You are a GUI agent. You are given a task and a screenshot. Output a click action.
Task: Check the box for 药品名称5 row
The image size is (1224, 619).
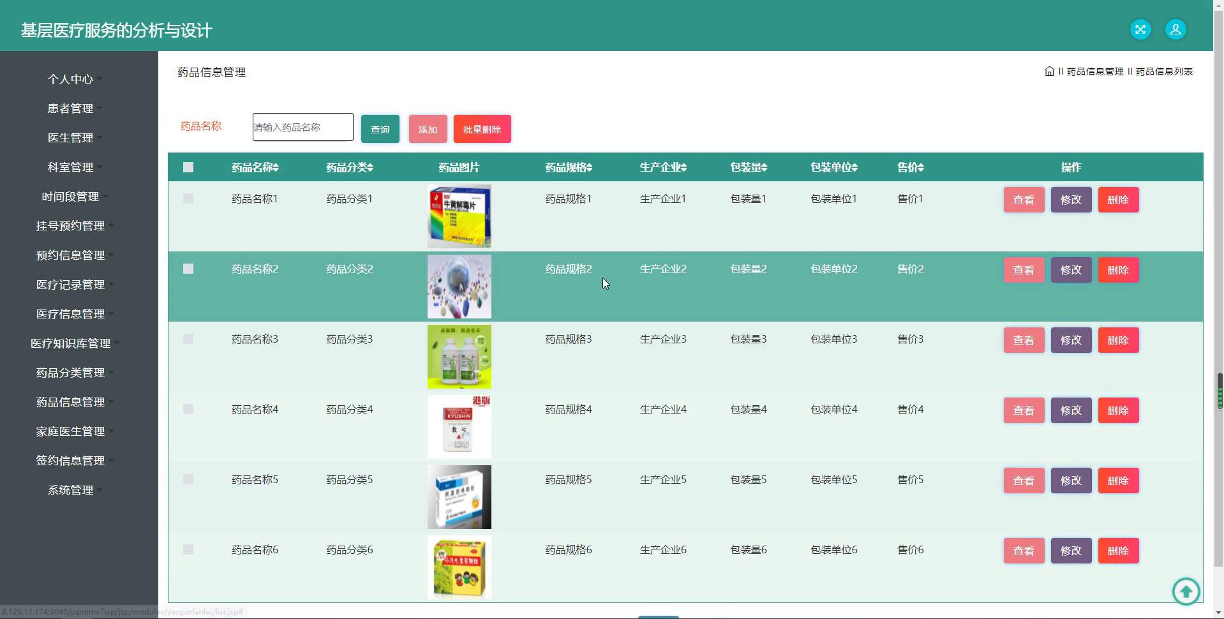pos(188,479)
